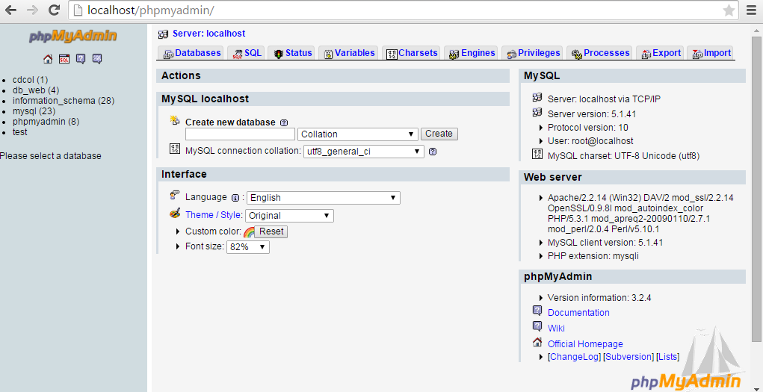Select the db_web database
763x392 pixels.
pyautogui.click(x=36, y=90)
